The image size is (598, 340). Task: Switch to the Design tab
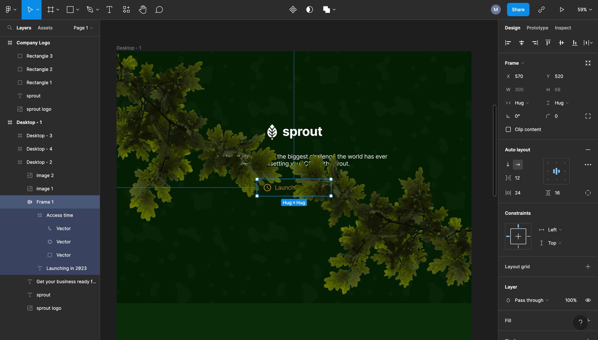(x=512, y=28)
